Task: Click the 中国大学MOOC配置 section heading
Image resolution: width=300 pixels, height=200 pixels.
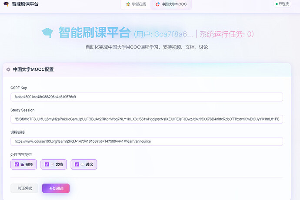Action: pyautogui.click(x=33, y=69)
